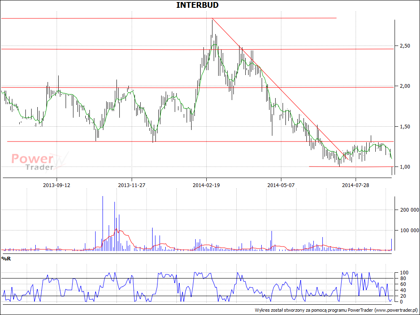This screenshot has height=315, width=420.
Task: Click the 1,50 price axis label
Action: click(405, 126)
